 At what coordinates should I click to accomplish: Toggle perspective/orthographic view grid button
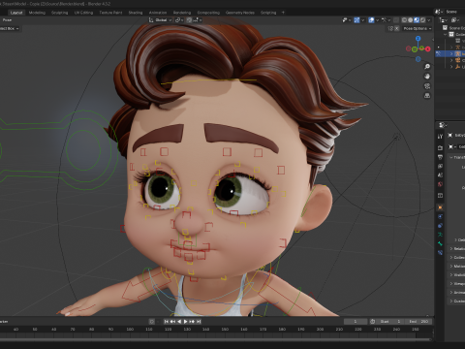coord(427,96)
